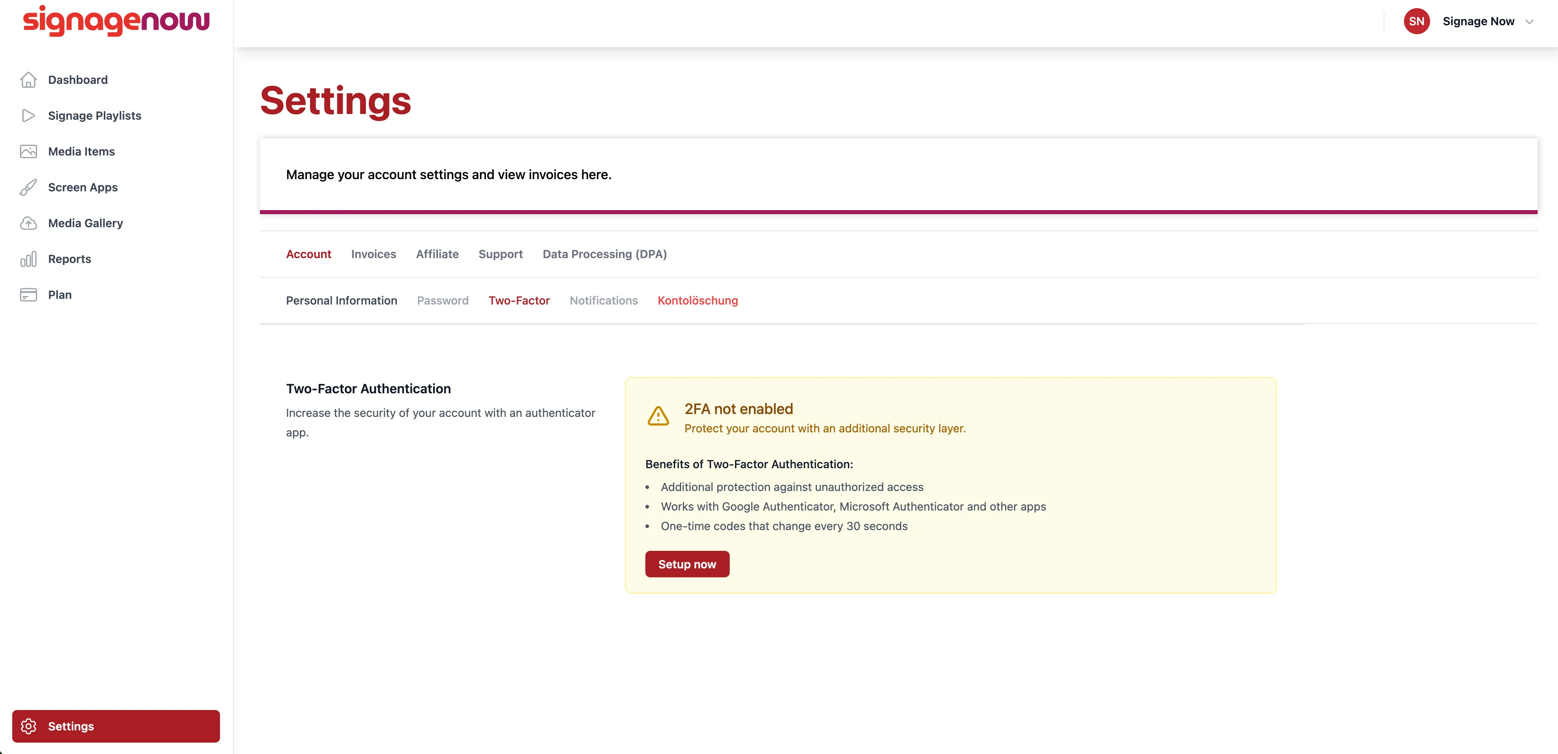Open the Affiliate tab
The image size is (1558, 754).
pos(437,254)
